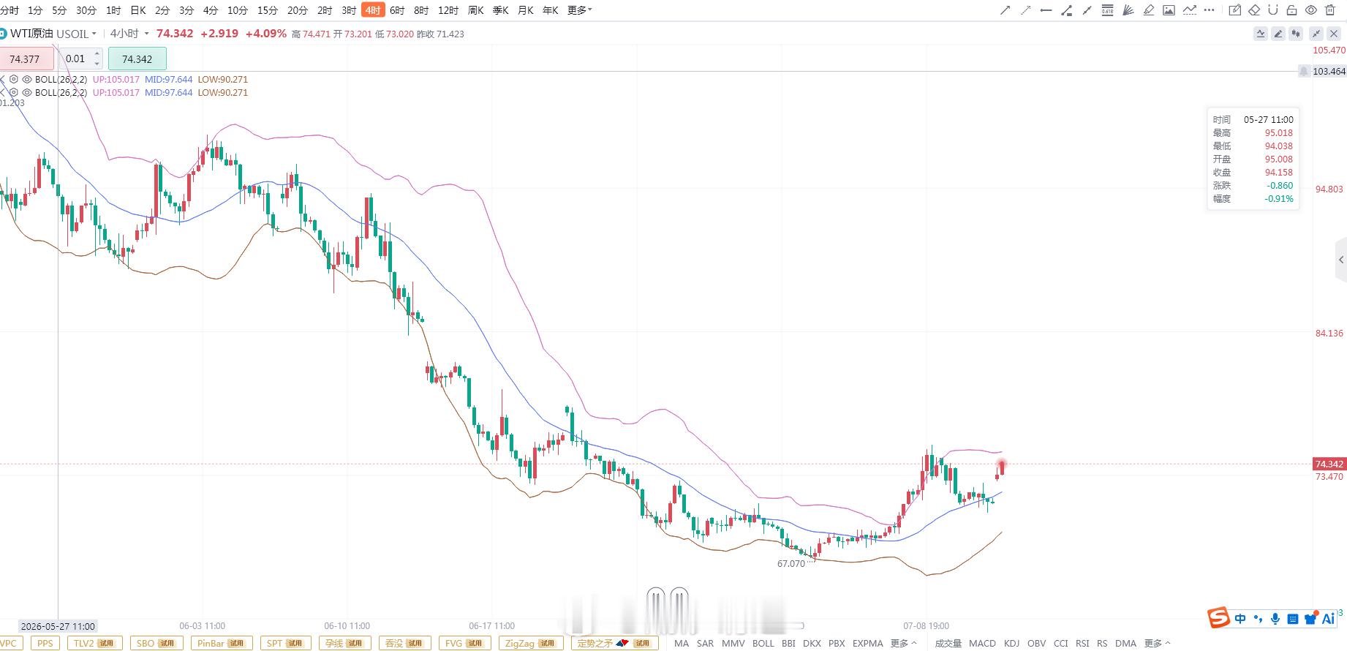This screenshot has width=1347, height=651.
Task: Show the MACD sub-indicator
Action: click(x=982, y=643)
